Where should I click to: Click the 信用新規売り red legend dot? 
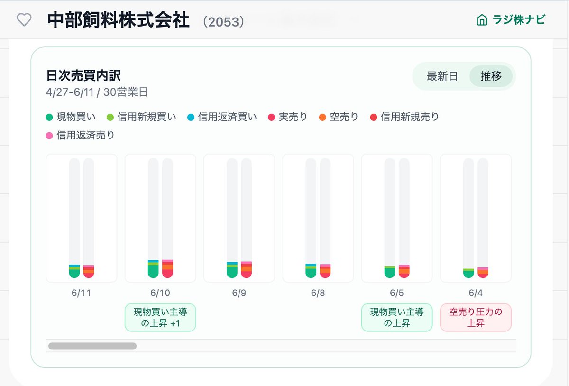(x=373, y=117)
